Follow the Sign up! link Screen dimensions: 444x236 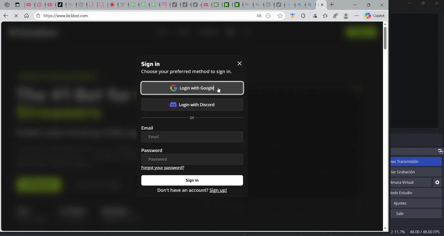[x=218, y=190]
